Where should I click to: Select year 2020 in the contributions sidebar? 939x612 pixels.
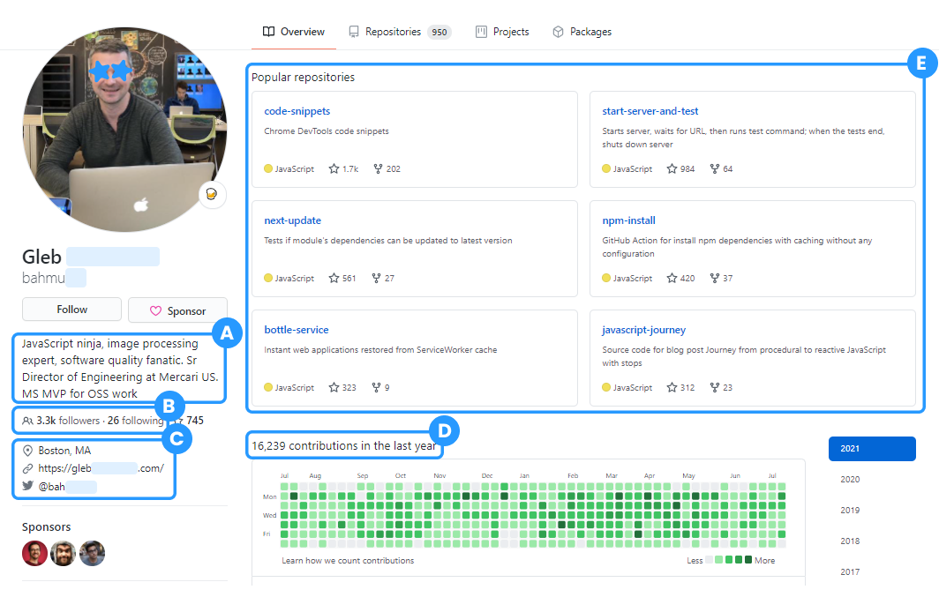click(x=849, y=479)
